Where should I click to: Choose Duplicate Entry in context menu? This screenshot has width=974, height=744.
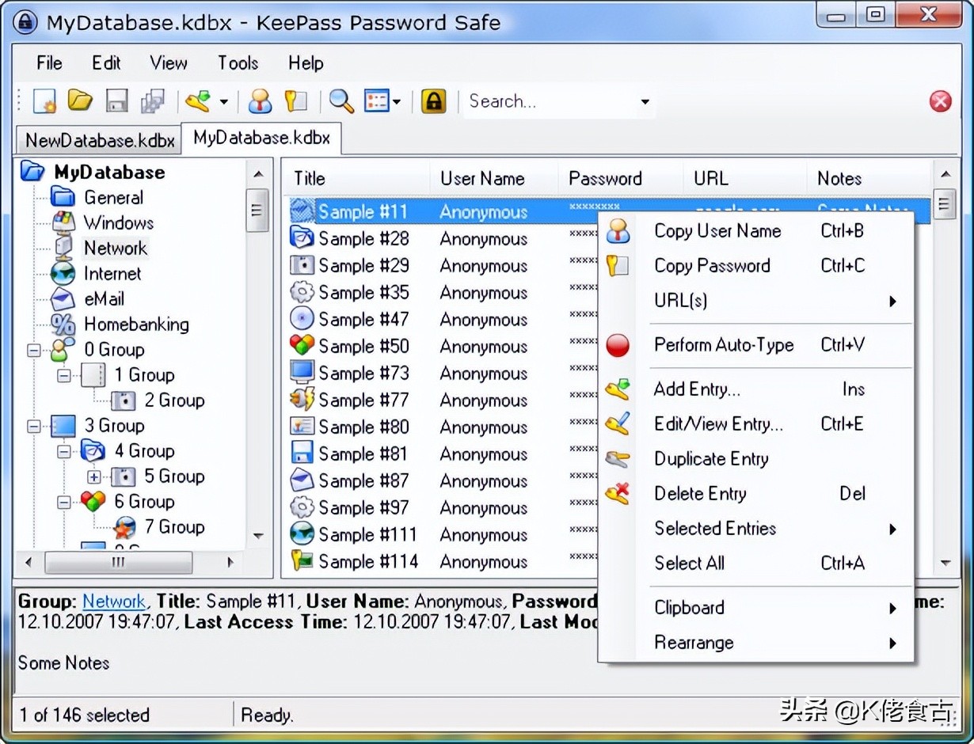click(x=755, y=459)
